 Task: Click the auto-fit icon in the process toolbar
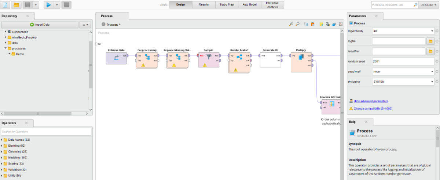[341, 25]
